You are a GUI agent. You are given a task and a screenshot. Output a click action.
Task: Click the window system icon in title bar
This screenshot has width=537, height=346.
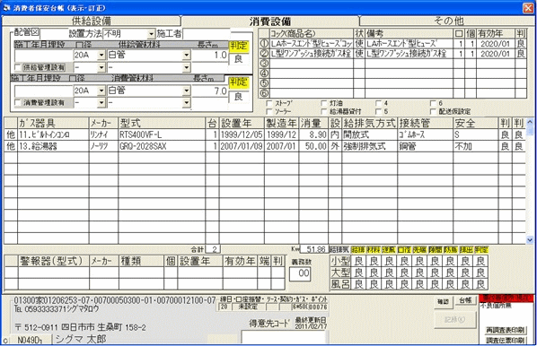point(6,7)
